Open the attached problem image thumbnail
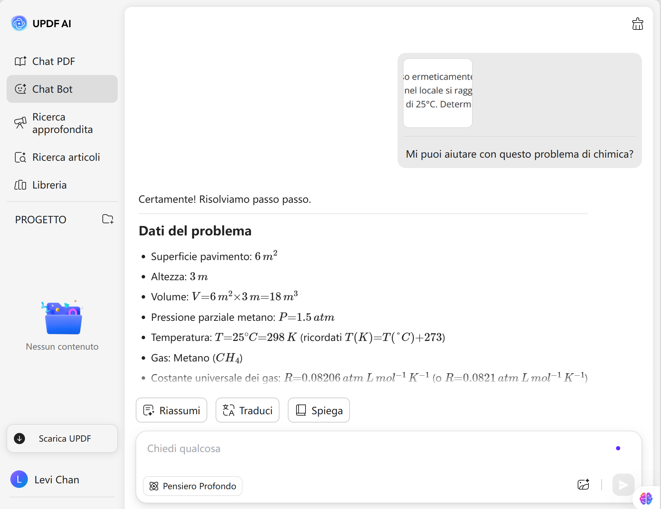 pos(437,93)
